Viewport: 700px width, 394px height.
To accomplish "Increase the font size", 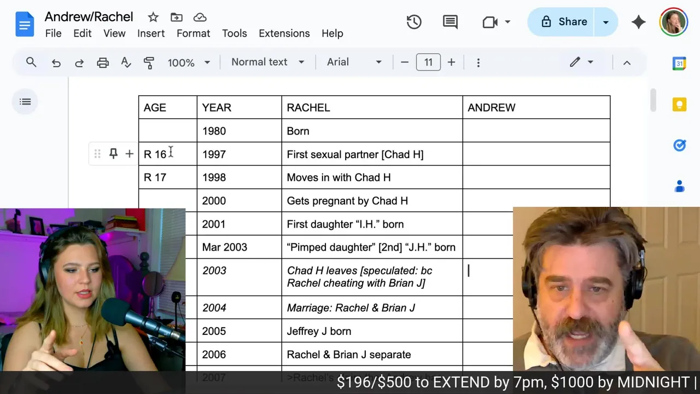I will pyautogui.click(x=451, y=62).
